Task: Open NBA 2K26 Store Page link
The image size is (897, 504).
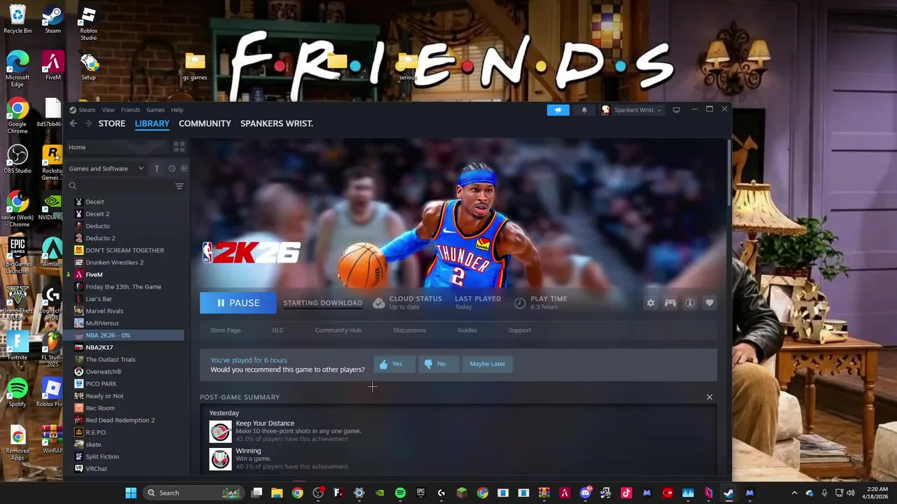Action: [225, 330]
